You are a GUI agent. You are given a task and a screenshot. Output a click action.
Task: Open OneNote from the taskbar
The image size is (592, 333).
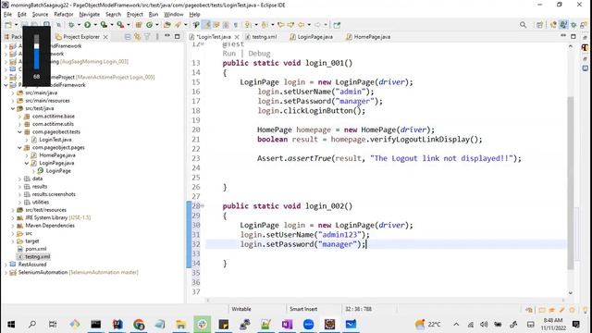click(x=287, y=324)
